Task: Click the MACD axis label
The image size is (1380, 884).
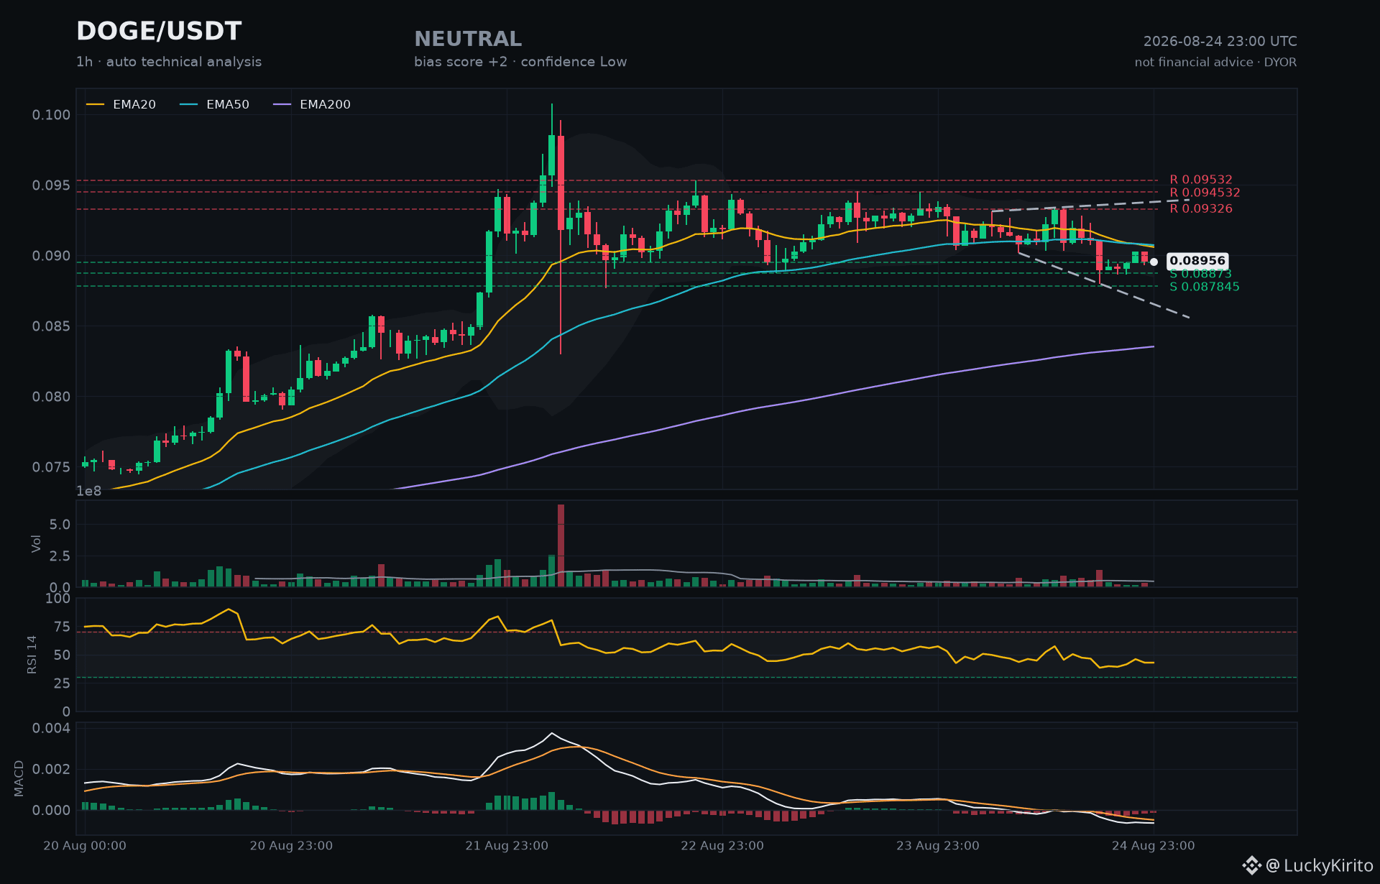Action: 19,778
